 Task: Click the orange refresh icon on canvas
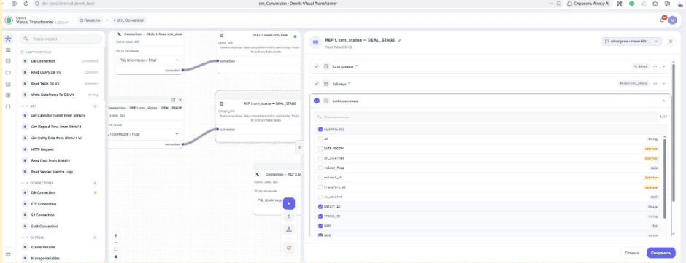pos(289,248)
